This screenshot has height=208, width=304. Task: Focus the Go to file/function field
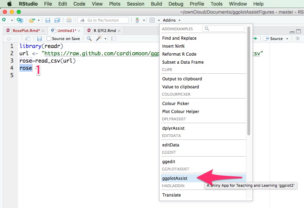[103, 20]
